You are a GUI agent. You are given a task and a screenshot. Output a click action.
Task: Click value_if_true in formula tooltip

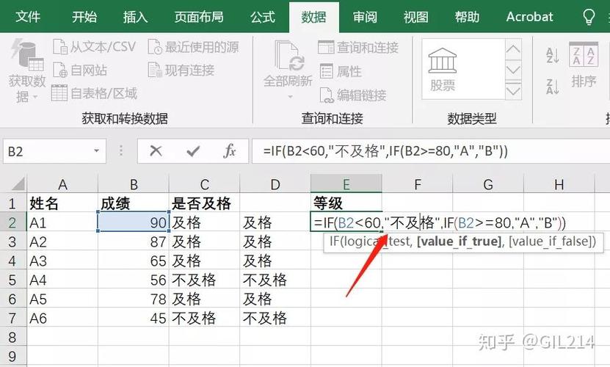[459, 241]
